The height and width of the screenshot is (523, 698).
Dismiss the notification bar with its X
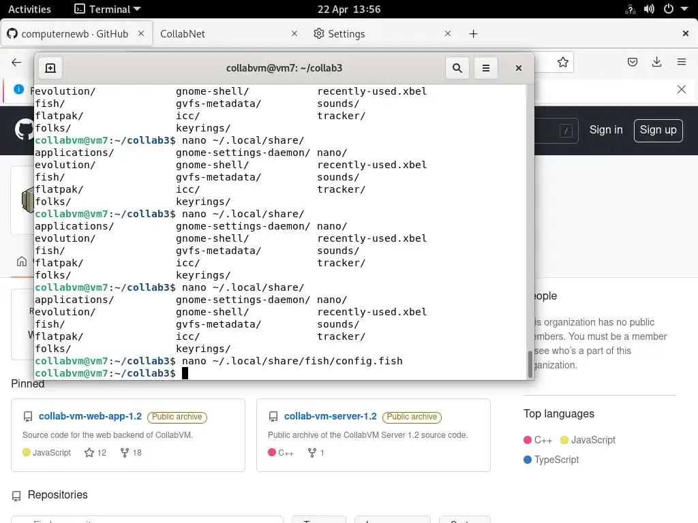682,89
